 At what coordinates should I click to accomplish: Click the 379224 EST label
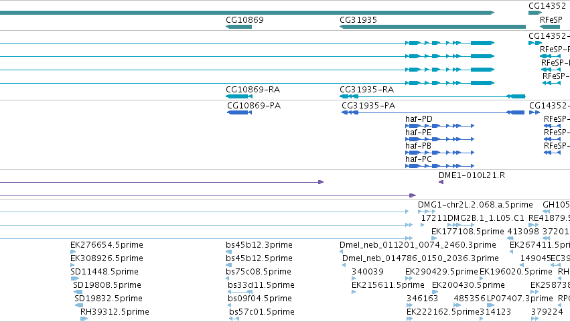click(547, 312)
